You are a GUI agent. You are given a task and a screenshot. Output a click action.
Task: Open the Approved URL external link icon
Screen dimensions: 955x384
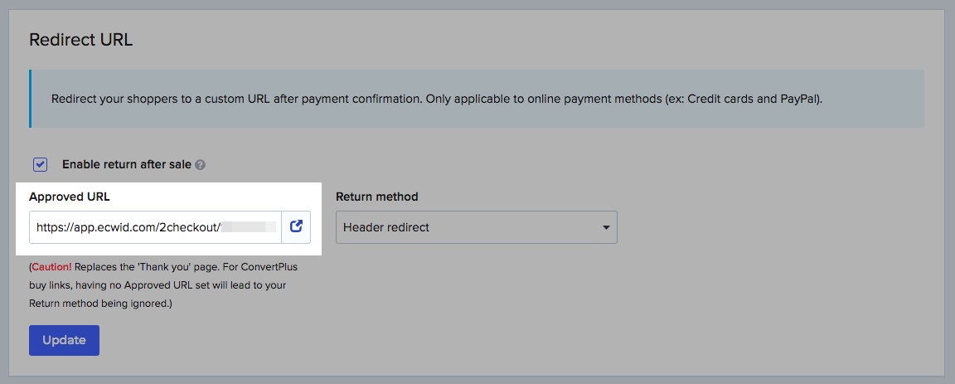296,226
